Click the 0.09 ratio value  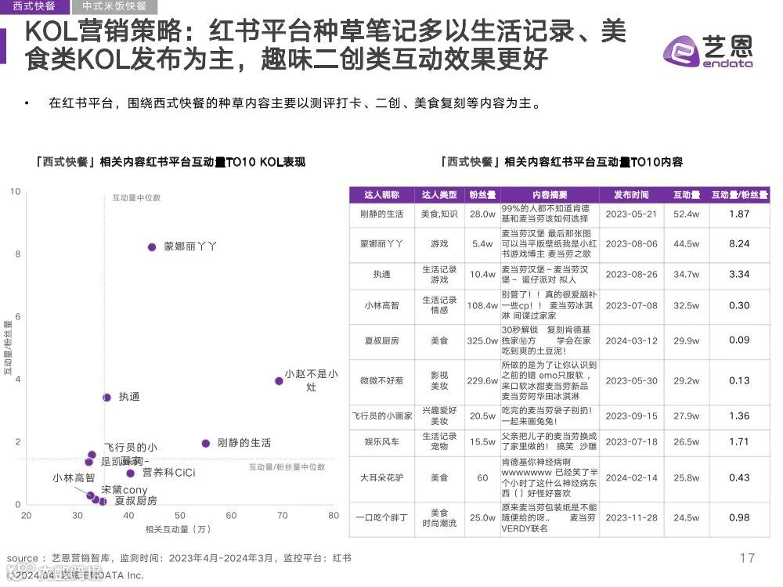coord(739,340)
